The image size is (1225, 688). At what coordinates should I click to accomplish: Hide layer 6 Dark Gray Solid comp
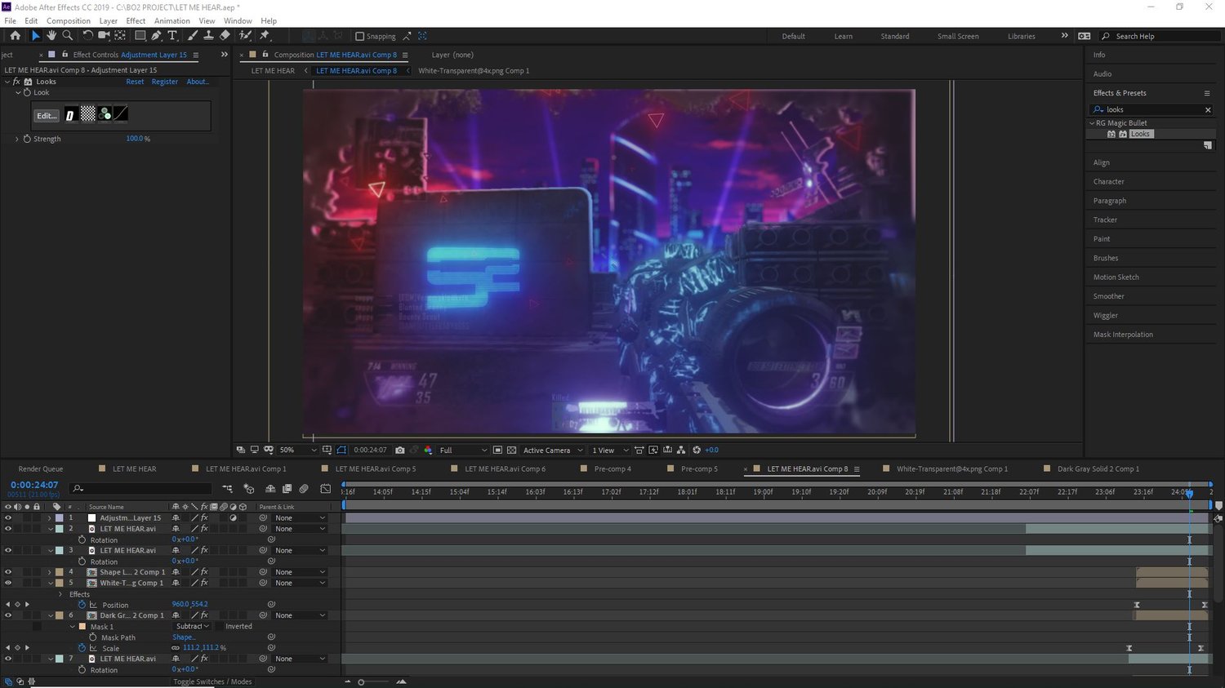click(x=8, y=615)
